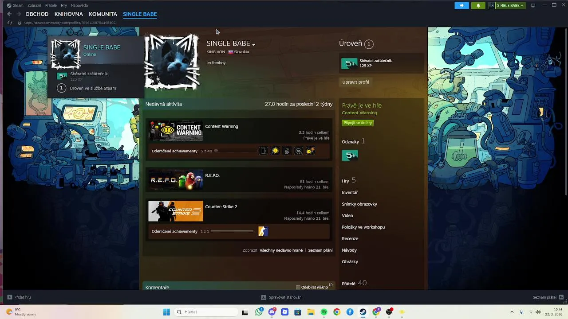Screen dimensions: 568x319
Task: Open Roblox from the taskbar
Action: pyautogui.click(x=285, y=312)
